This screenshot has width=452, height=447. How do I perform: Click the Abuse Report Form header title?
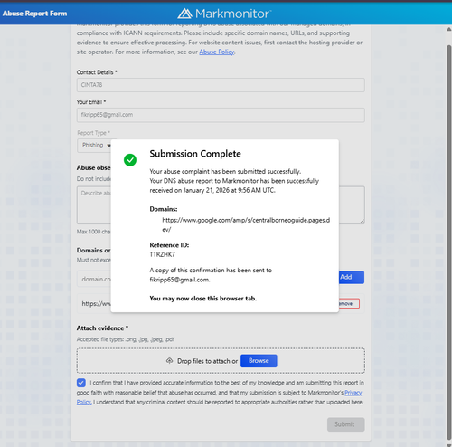tap(34, 14)
